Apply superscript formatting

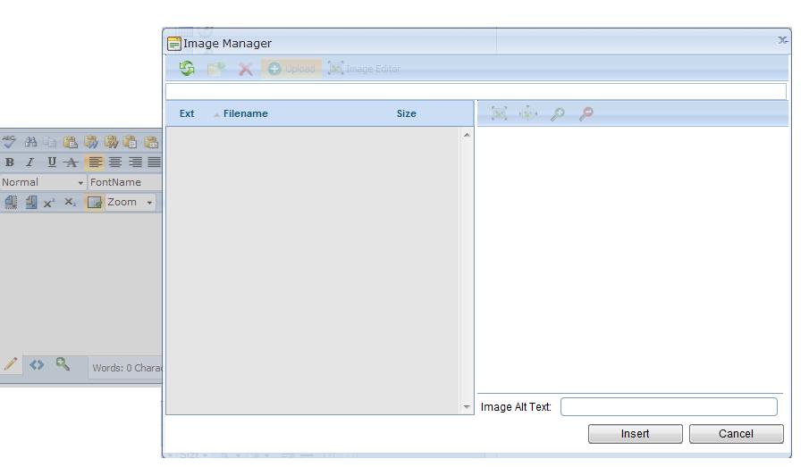[x=49, y=203]
